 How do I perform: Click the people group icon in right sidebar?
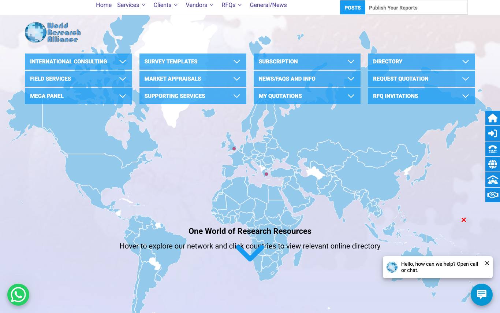click(493, 180)
